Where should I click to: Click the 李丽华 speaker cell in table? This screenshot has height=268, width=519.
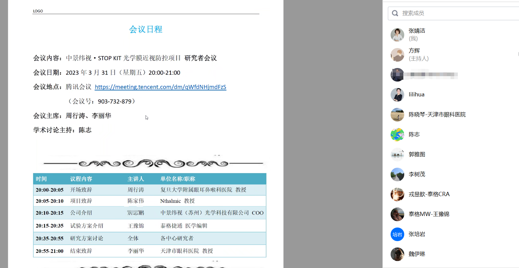point(136,251)
